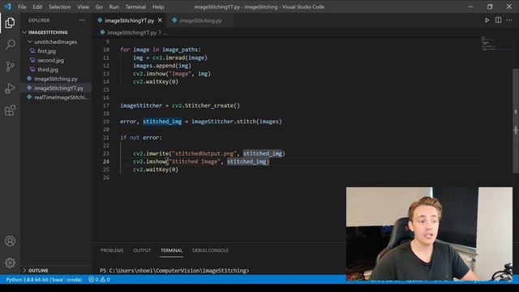Screen dimensions: 519x292
Task: Click 'imwrite' on line 23
Action: coord(157,153)
